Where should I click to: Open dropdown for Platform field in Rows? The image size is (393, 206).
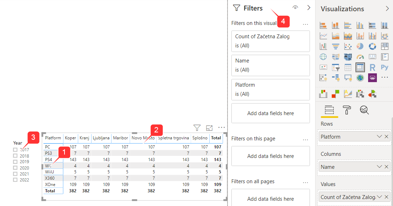379,137
